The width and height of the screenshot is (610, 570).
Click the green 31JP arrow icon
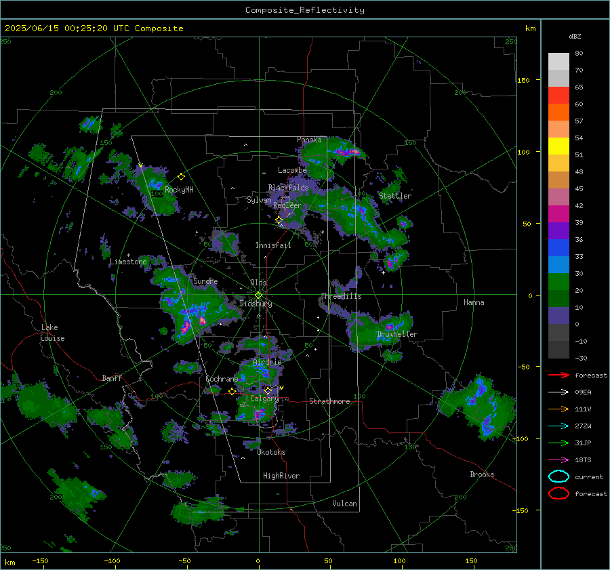[x=558, y=443]
